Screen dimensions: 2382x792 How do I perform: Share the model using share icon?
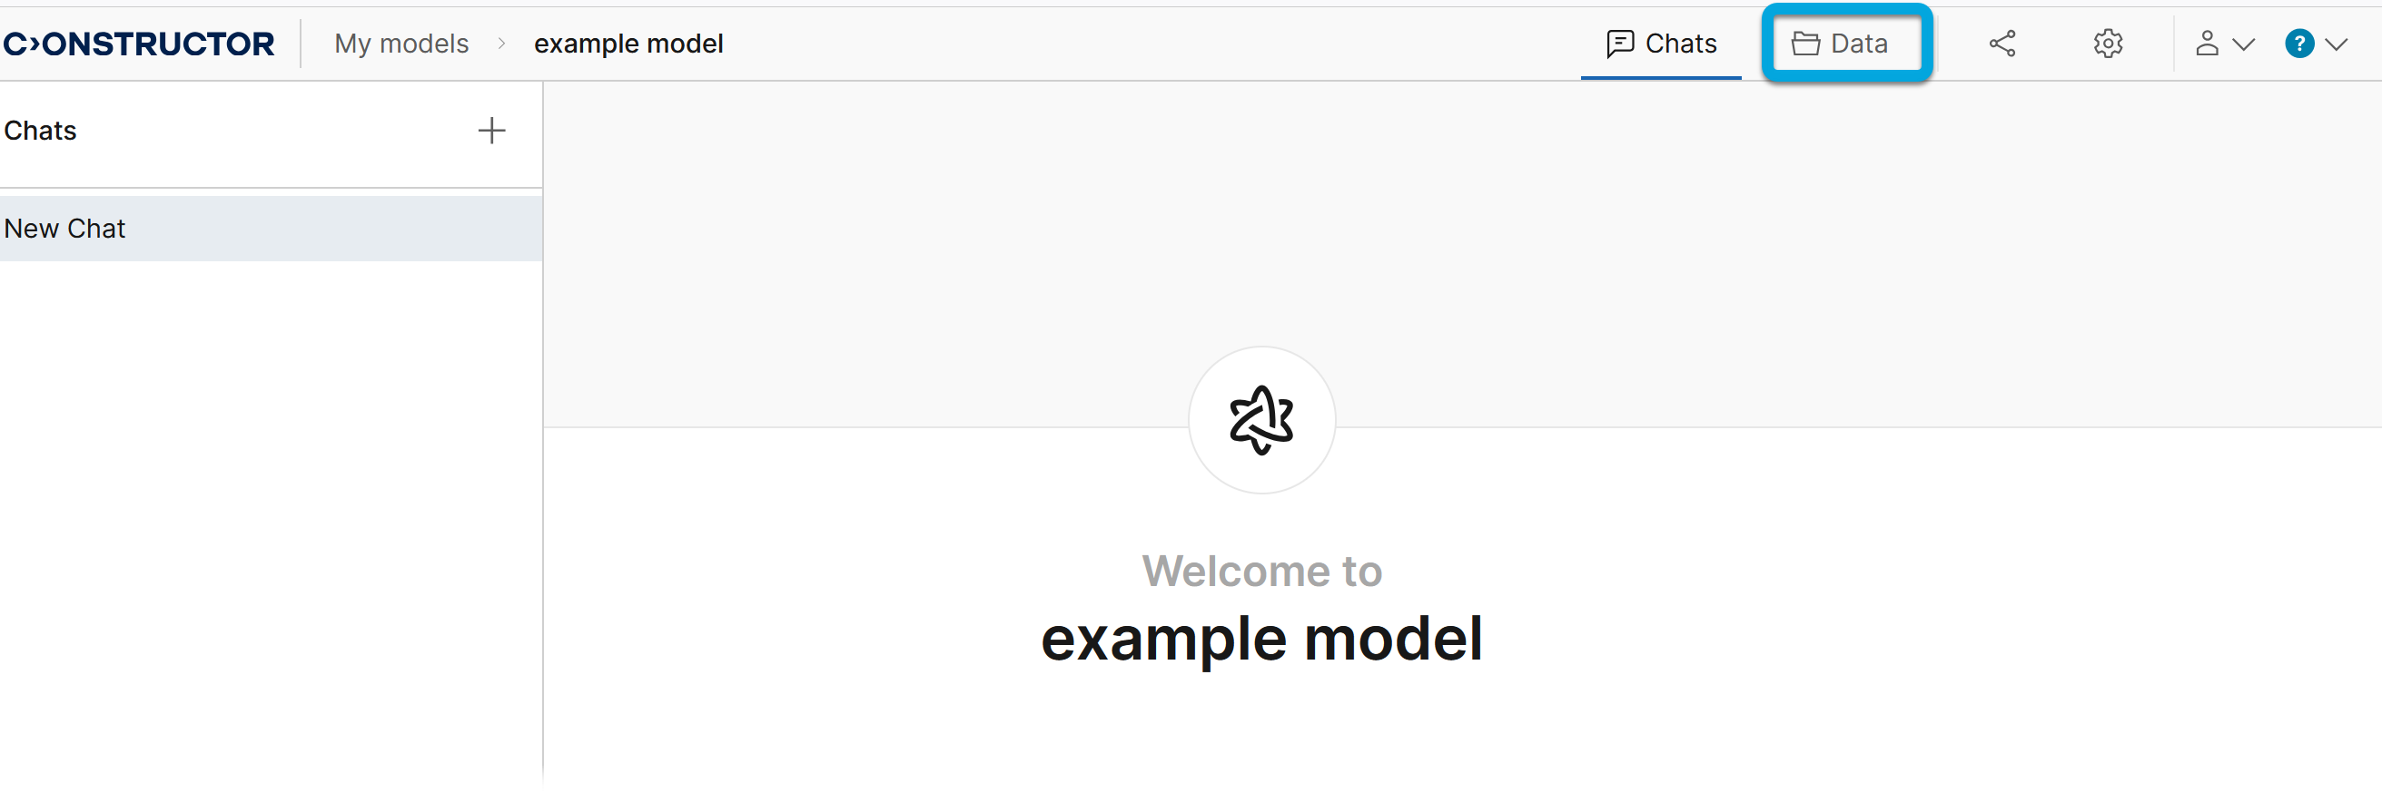(x=2002, y=44)
